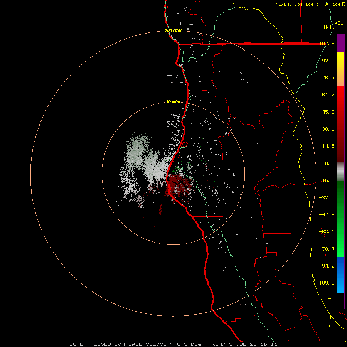347x347 pixels.
Task: Click the "-109.8" legend value
Action: click(x=325, y=283)
